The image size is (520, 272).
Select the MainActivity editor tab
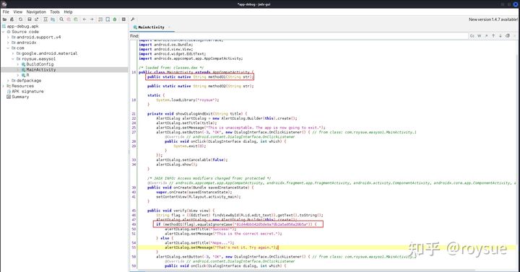point(151,27)
